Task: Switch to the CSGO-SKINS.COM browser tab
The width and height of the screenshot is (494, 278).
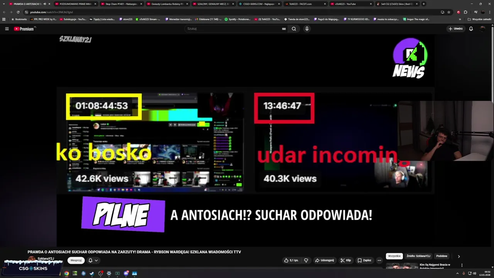Action: pos(259,4)
